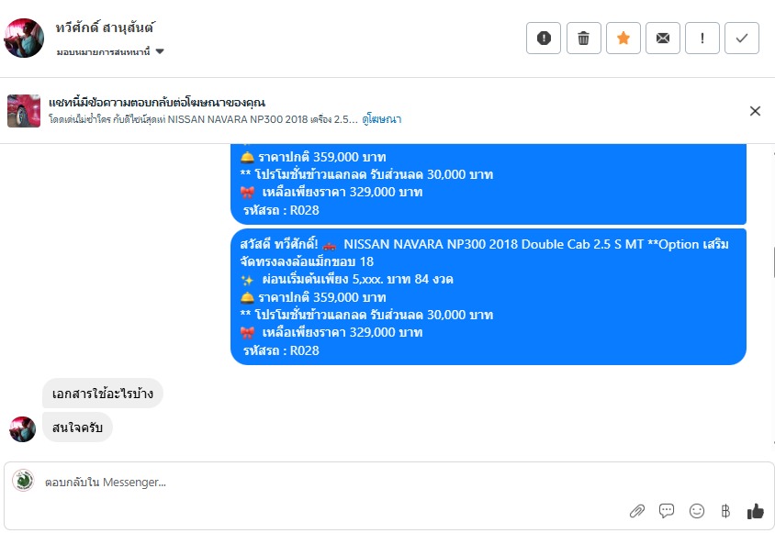775x533 pixels.
Task: Open saved replies speech bubble icon
Action: click(667, 511)
